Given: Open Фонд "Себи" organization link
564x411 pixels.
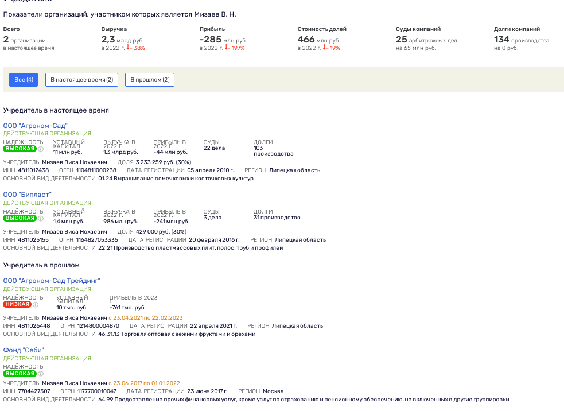Looking at the screenshot, I should [24, 350].
